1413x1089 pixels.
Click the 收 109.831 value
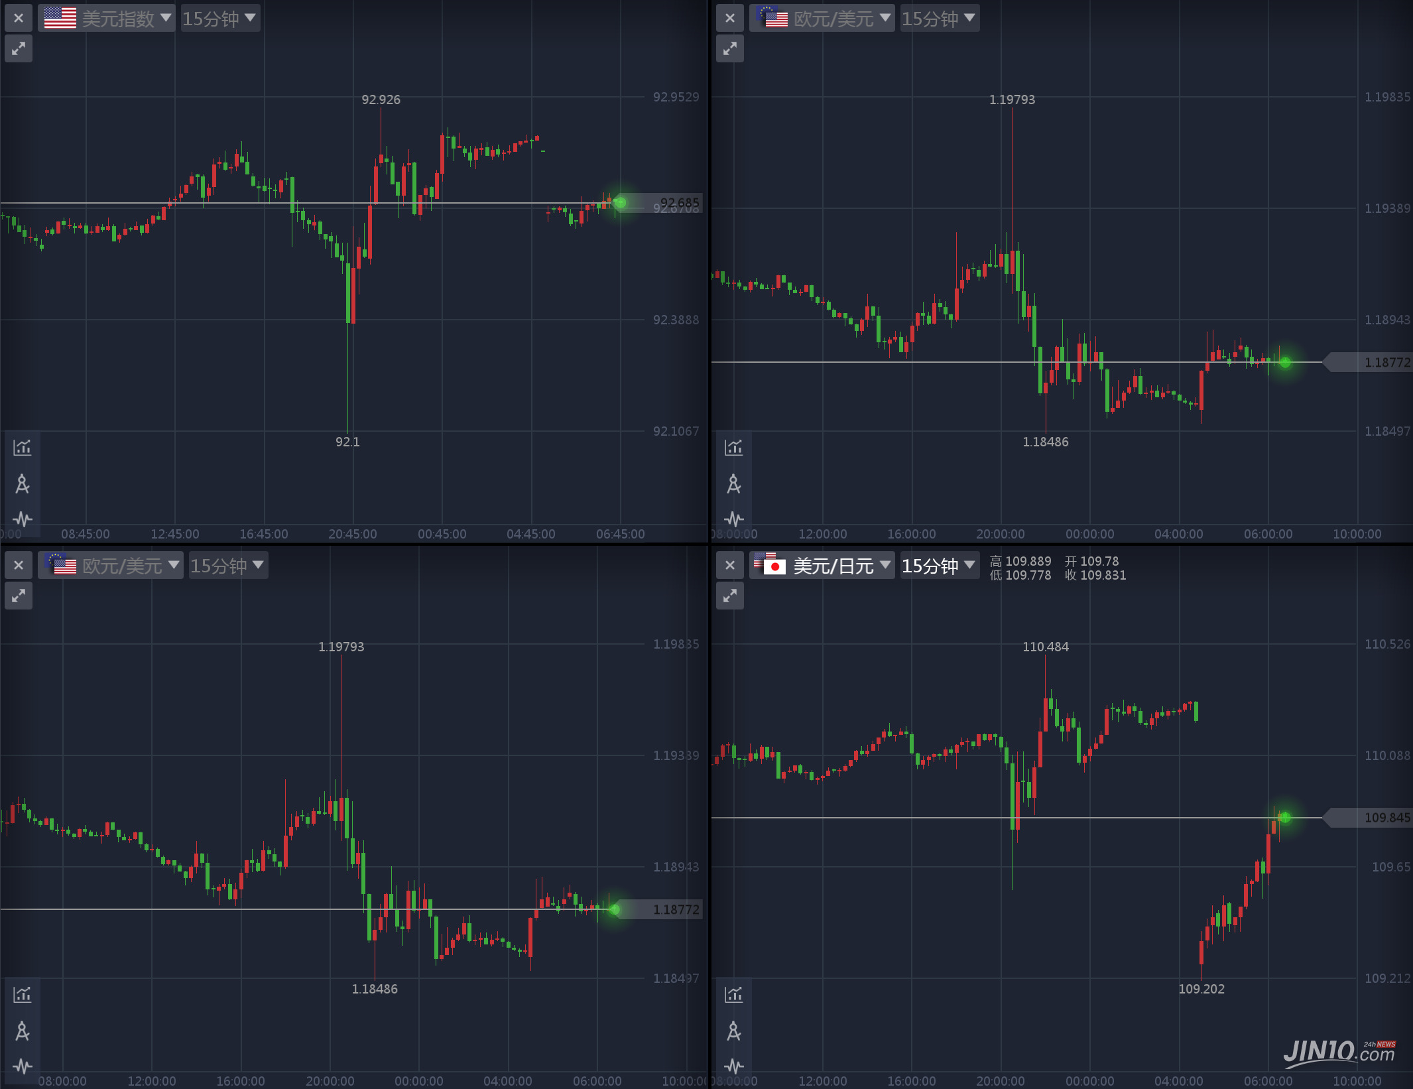click(1095, 575)
